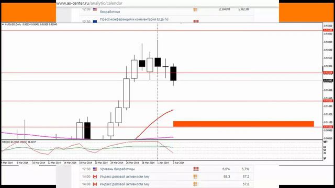Click the '1 Apr 2014' date on time axis
The height and width of the screenshot is (188, 335).
[163, 162]
